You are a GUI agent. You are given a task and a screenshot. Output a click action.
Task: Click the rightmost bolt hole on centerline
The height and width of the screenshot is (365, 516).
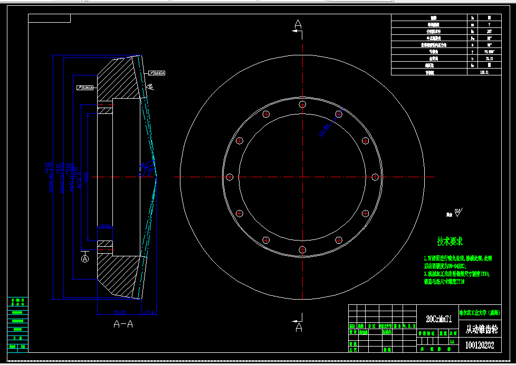(x=375, y=177)
